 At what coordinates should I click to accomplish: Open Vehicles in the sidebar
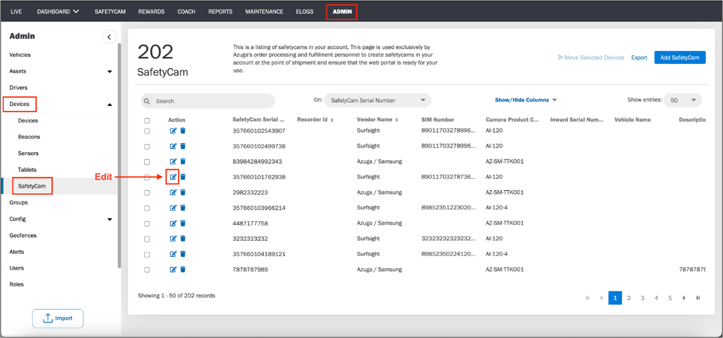pyautogui.click(x=20, y=55)
